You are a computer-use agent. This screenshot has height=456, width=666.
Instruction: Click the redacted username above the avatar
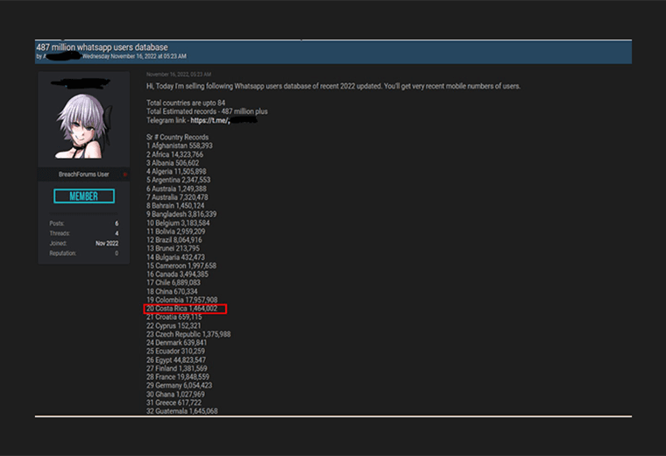coord(83,83)
